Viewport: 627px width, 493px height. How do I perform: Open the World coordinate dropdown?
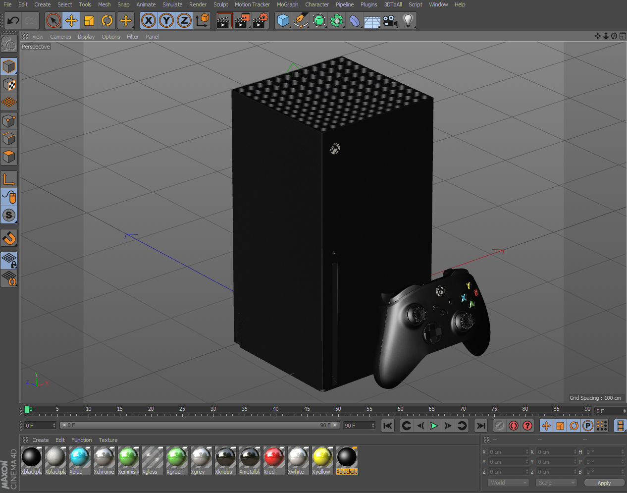(509, 483)
